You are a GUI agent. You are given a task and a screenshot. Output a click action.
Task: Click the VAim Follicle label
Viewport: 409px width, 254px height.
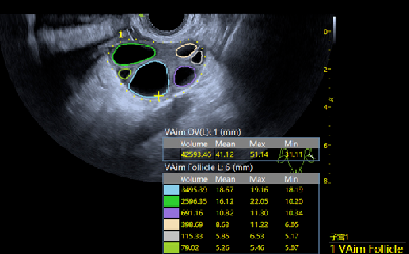[366, 249]
